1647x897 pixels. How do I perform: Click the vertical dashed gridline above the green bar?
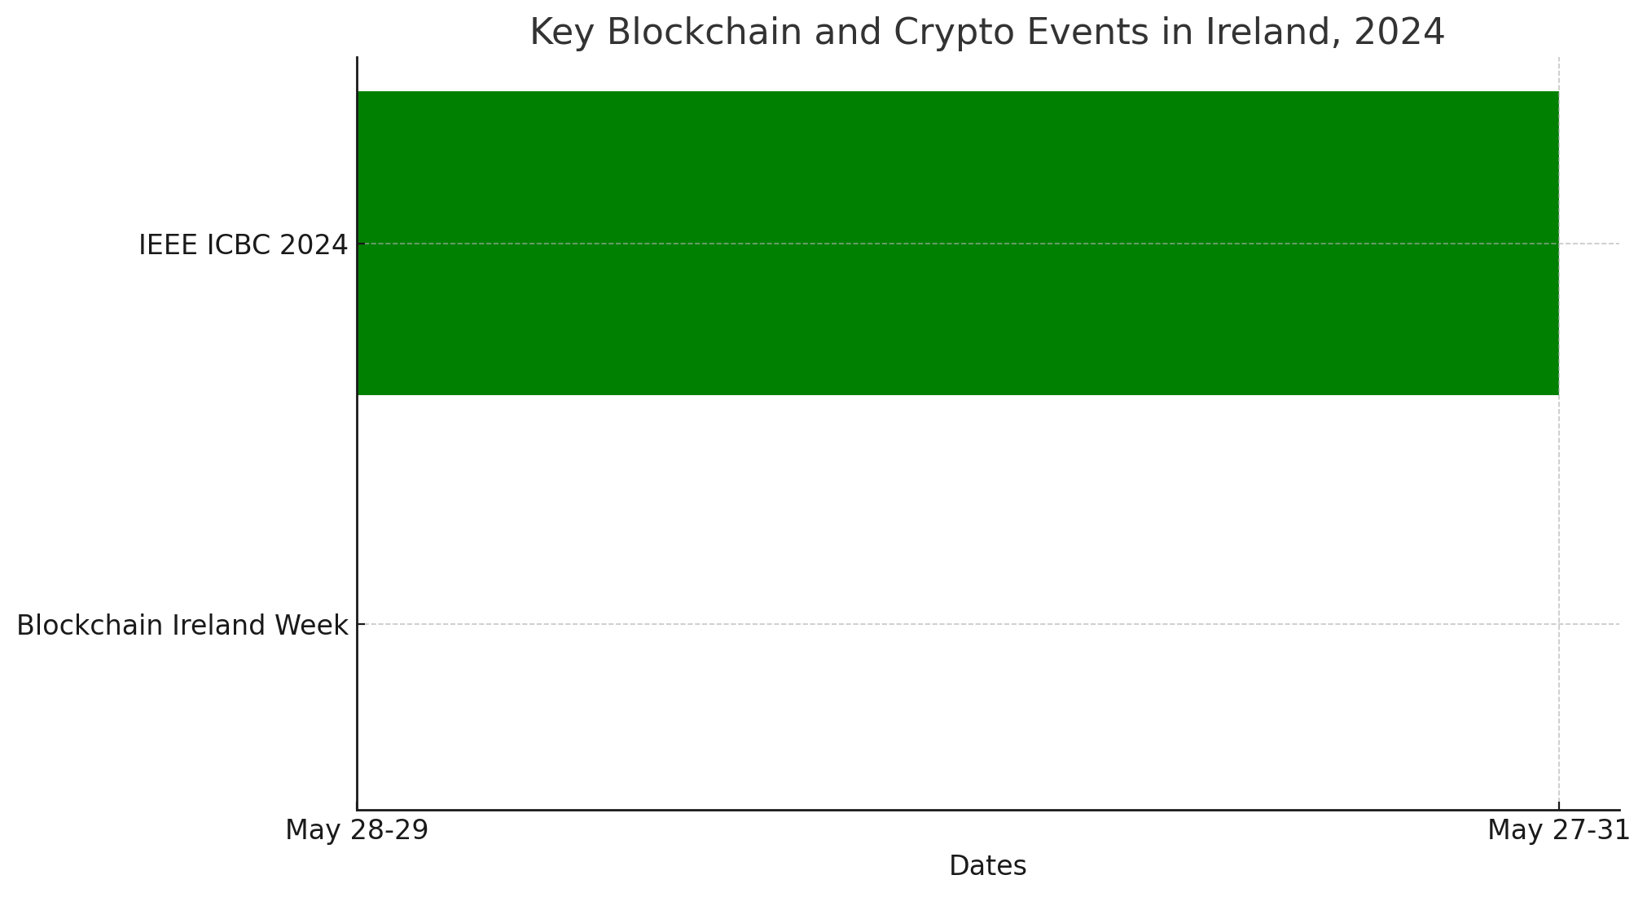click(1559, 73)
